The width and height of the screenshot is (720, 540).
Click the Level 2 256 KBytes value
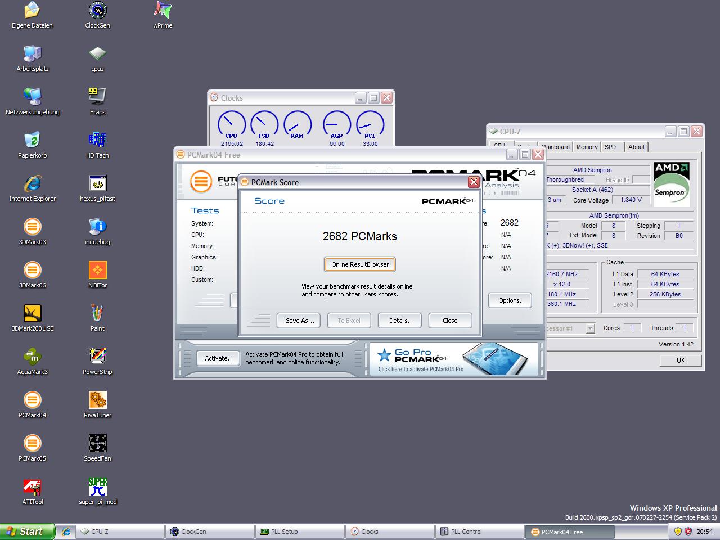point(665,294)
